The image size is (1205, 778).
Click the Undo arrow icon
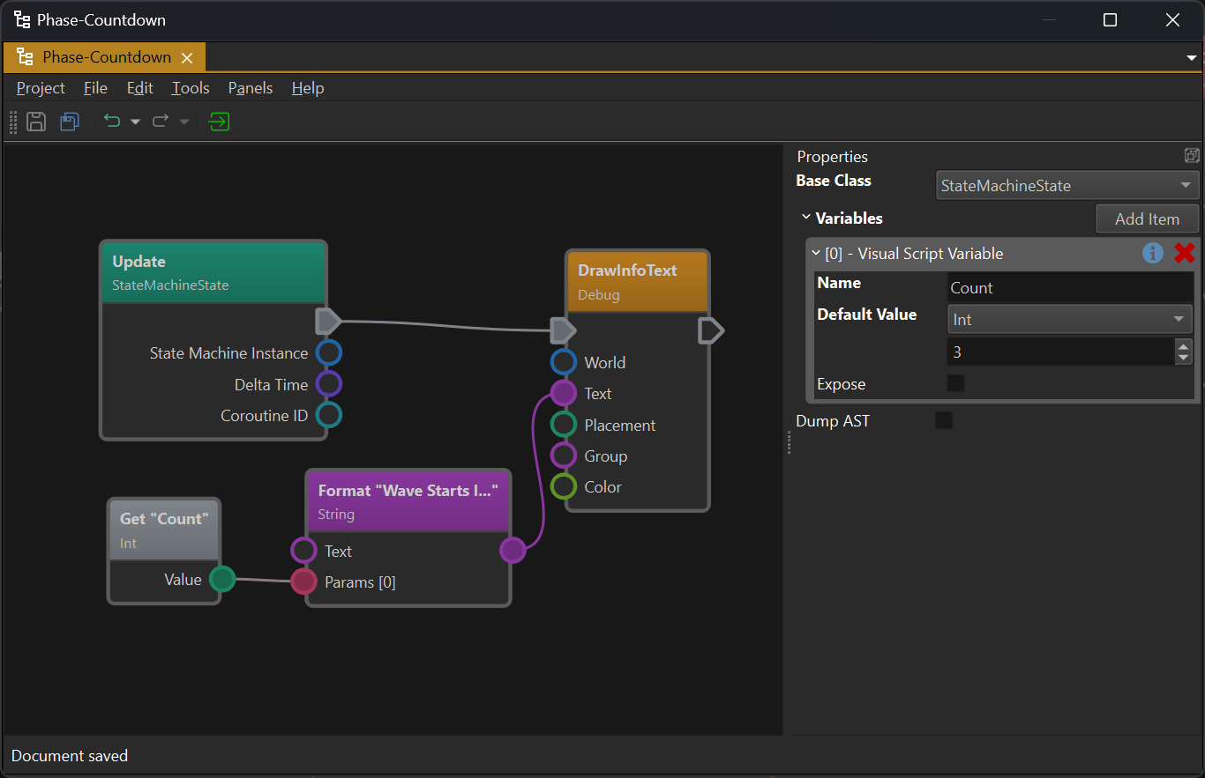[x=112, y=121]
